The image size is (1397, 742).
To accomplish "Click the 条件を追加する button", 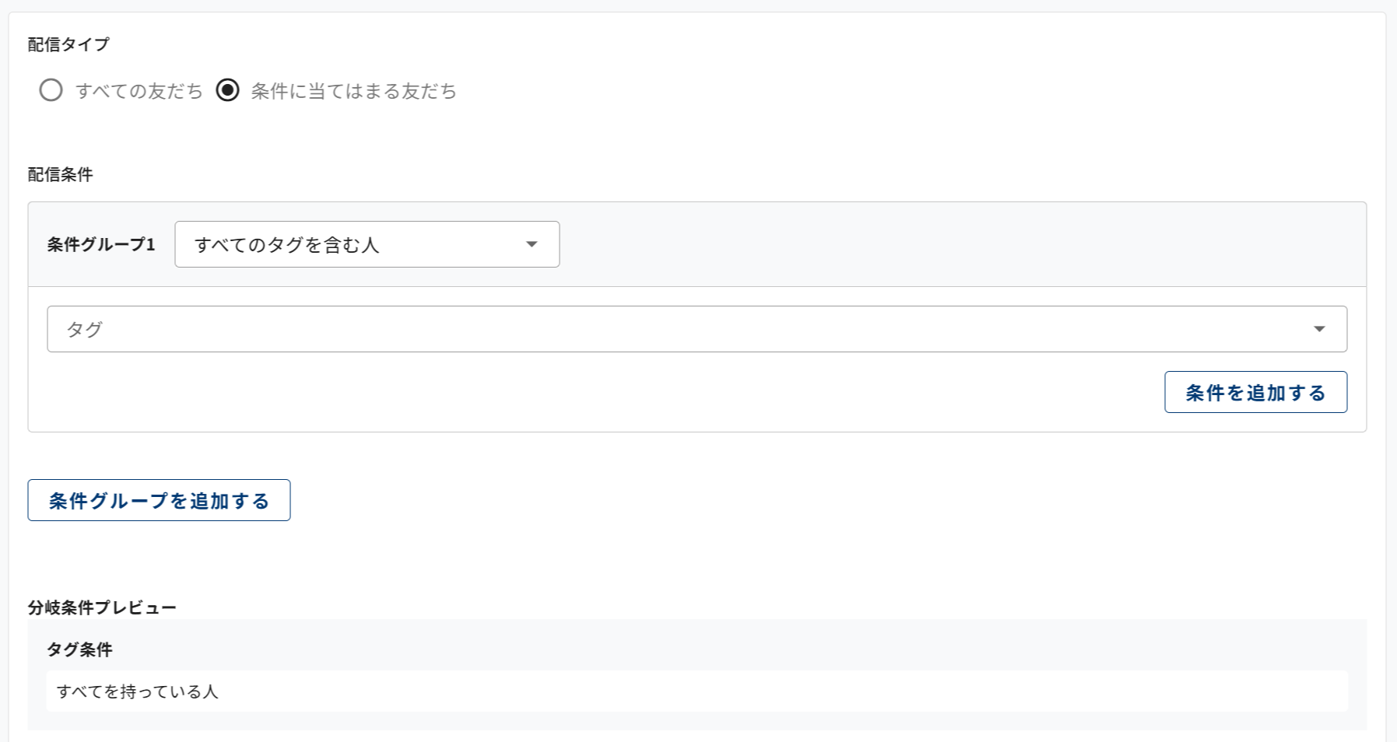I will coord(1255,393).
